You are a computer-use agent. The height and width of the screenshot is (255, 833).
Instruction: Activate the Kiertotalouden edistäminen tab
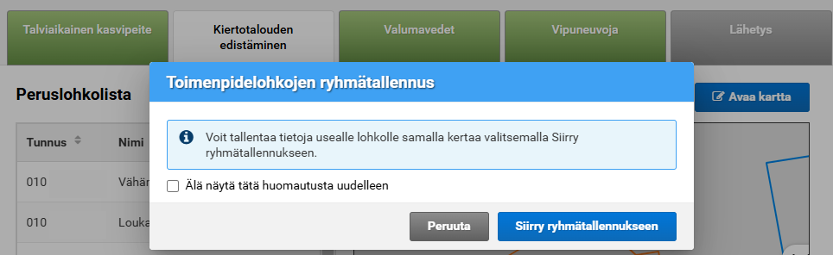(x=253, y=36)
